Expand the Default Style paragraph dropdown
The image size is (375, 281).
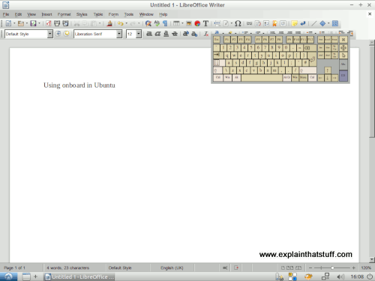click(x=50, y=34)
